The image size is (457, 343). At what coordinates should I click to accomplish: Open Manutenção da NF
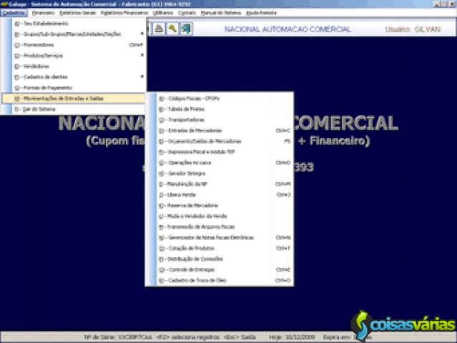pyautogui.click(x=219, y=184)
